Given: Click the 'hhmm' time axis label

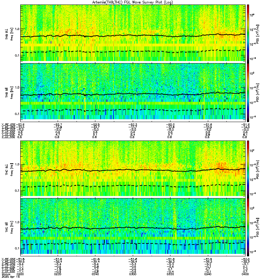Looking at the screenshot, I should tap(6, 274).
